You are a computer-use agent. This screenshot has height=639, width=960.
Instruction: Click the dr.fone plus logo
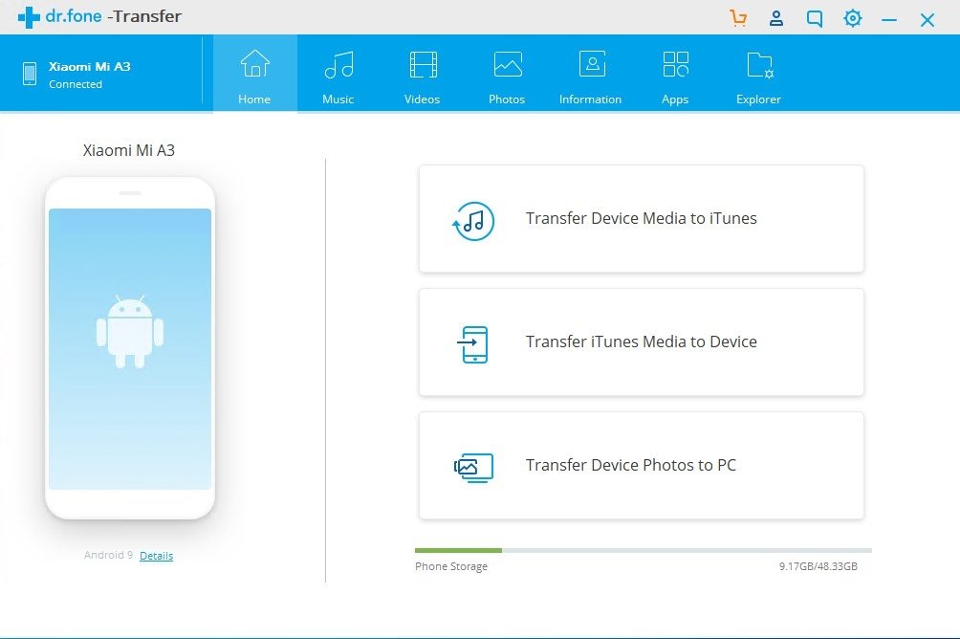pyautogui.click(x=29, y=17)
